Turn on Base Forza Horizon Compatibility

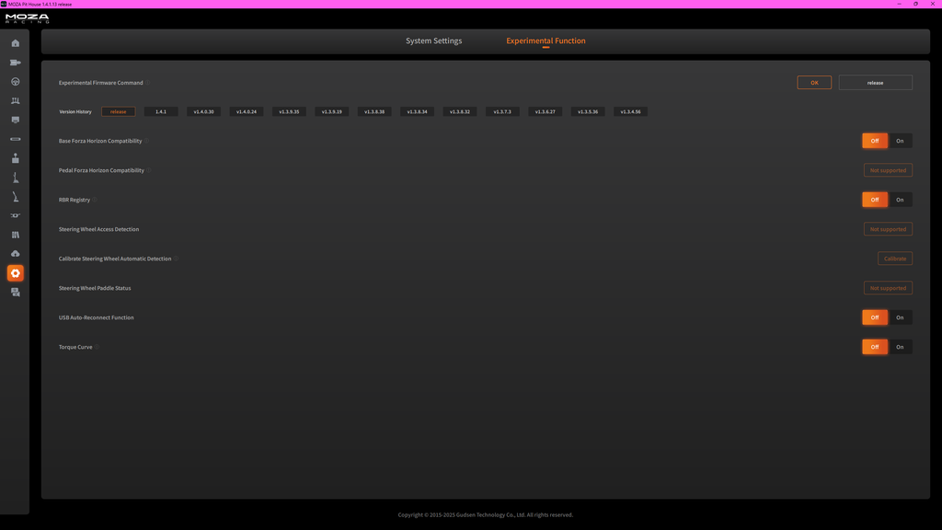tap(900, 141)
